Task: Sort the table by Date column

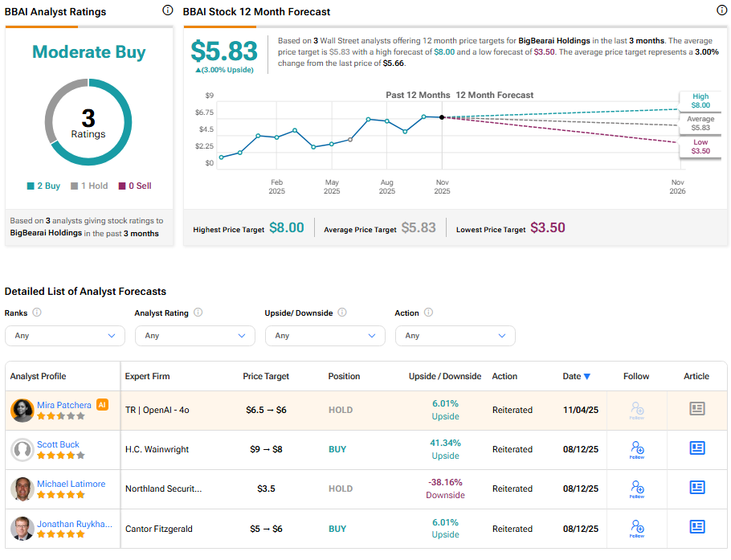Action: pyautogui.click(x=576, y=376)
